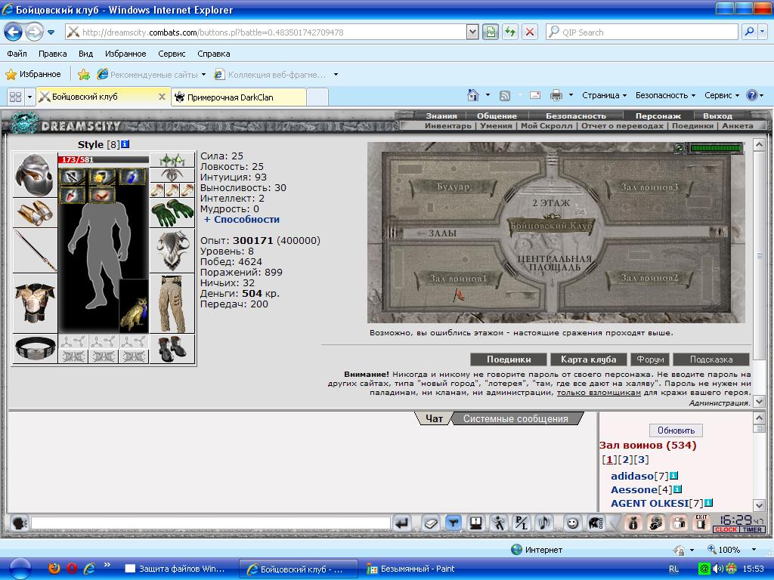Open the Справка menu
Screen dimensions: 774x580
click(x=213, y=54)
